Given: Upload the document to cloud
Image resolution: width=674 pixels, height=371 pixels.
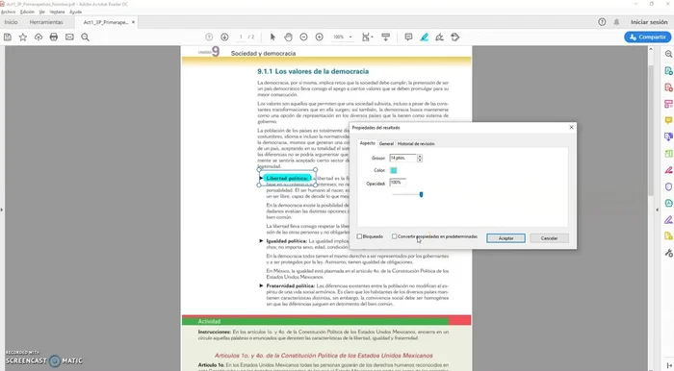Looking at the screenshot, I should point(39,37).
